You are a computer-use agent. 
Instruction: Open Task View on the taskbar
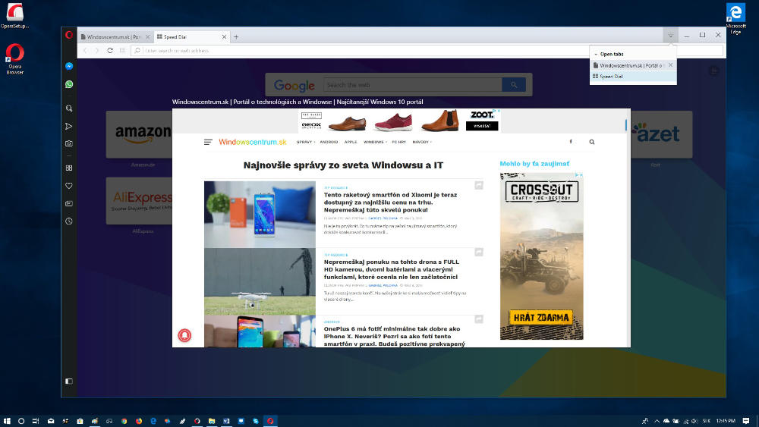tap(36, 421)
